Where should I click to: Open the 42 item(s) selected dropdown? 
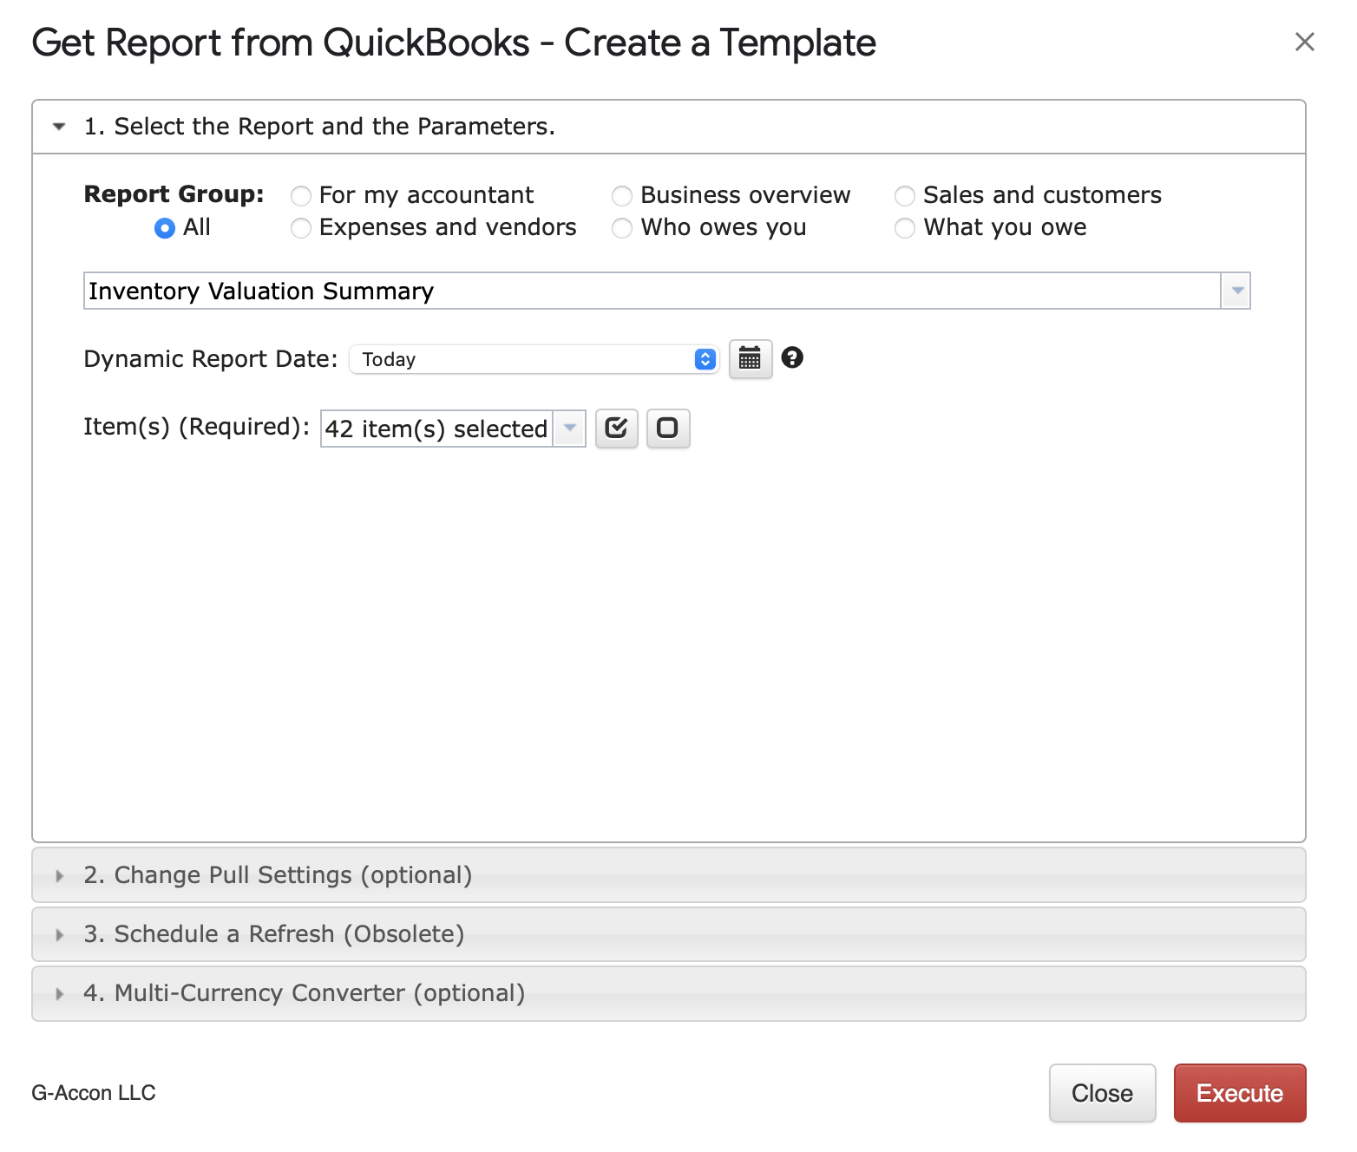click(x=569, y=429)
